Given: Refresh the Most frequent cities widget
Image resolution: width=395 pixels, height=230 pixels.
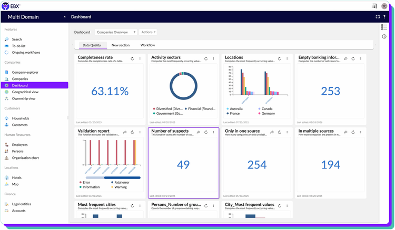Looking at the screenshot, I should (x=133, y=206).
